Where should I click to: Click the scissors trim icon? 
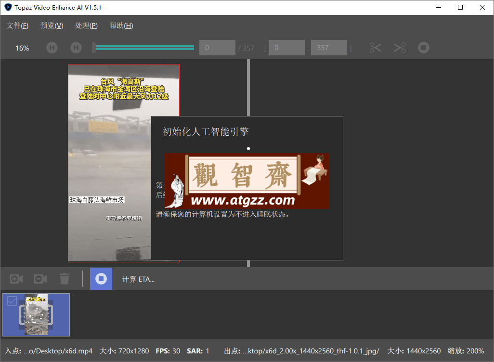(x=375, y=48)
